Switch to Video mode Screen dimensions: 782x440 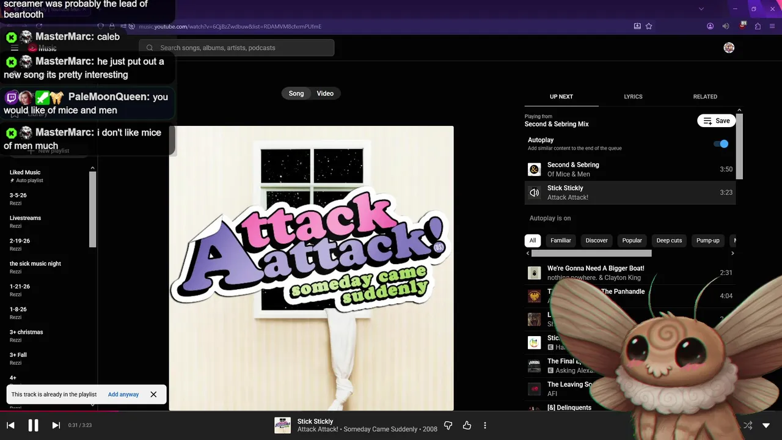click(x=325, y=94)
